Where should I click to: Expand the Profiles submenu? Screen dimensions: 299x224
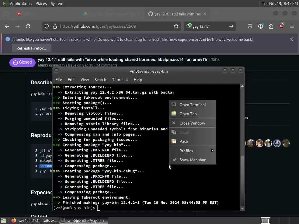click(193, 151)
